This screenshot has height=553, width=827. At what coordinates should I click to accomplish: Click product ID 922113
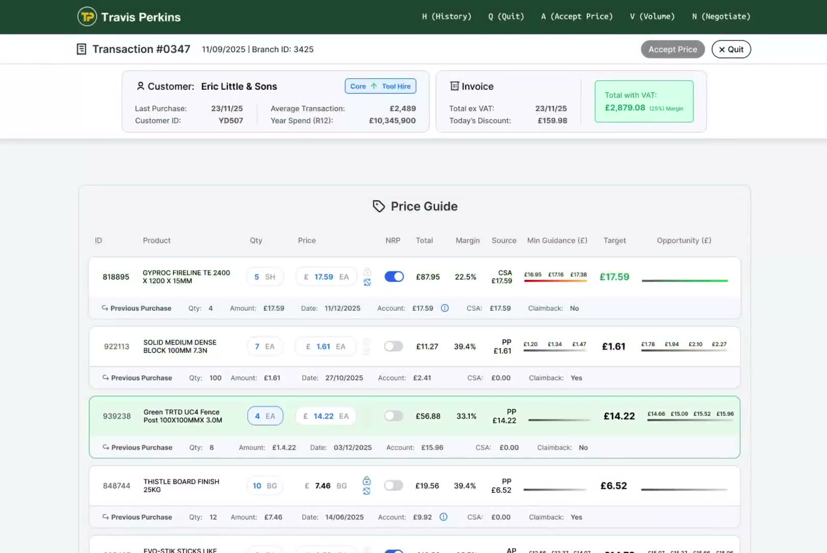pos(116,346)
